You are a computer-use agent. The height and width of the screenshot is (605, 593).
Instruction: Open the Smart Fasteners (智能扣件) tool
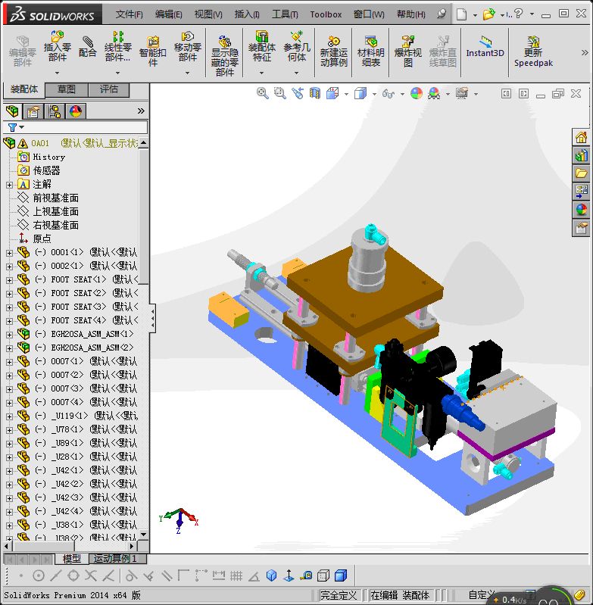(x=153, y=51)
